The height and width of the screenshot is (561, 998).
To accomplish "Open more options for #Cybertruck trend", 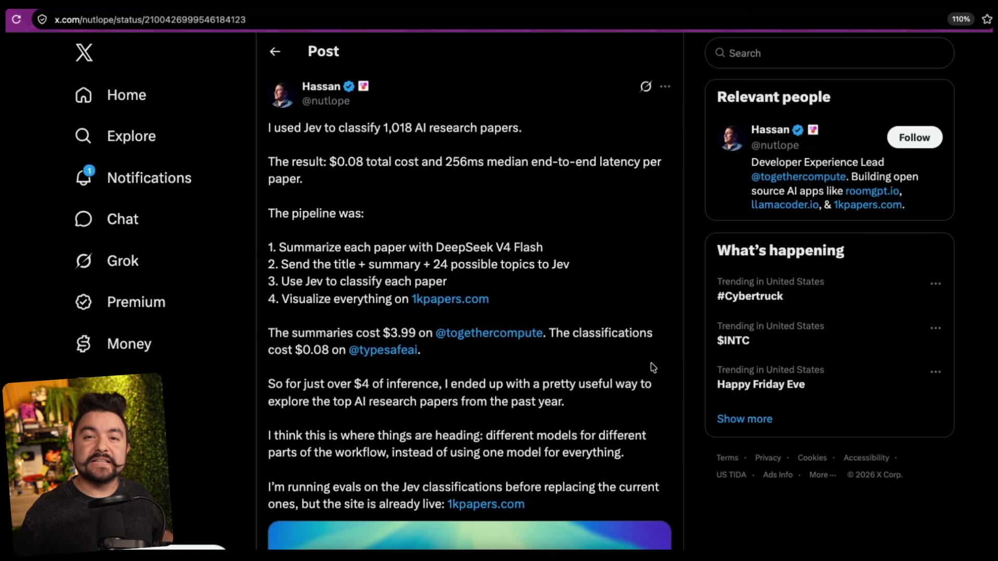I will 936,284.
